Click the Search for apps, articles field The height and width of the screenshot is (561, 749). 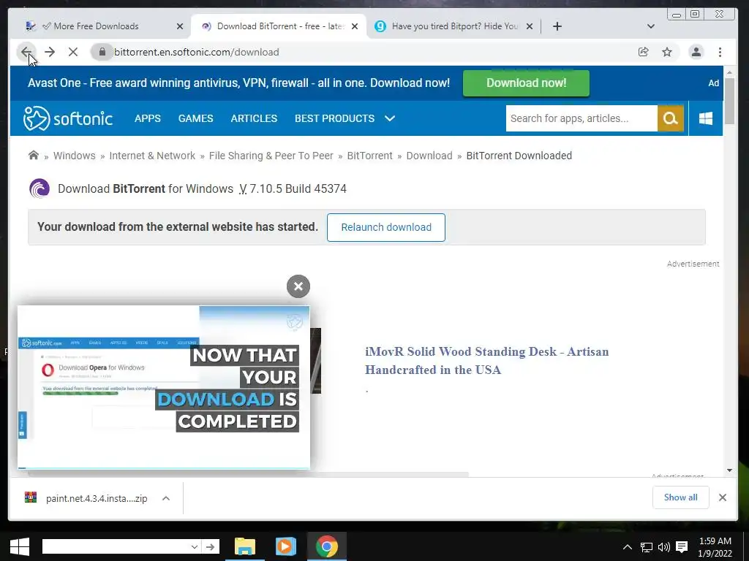tap(581, 118)
